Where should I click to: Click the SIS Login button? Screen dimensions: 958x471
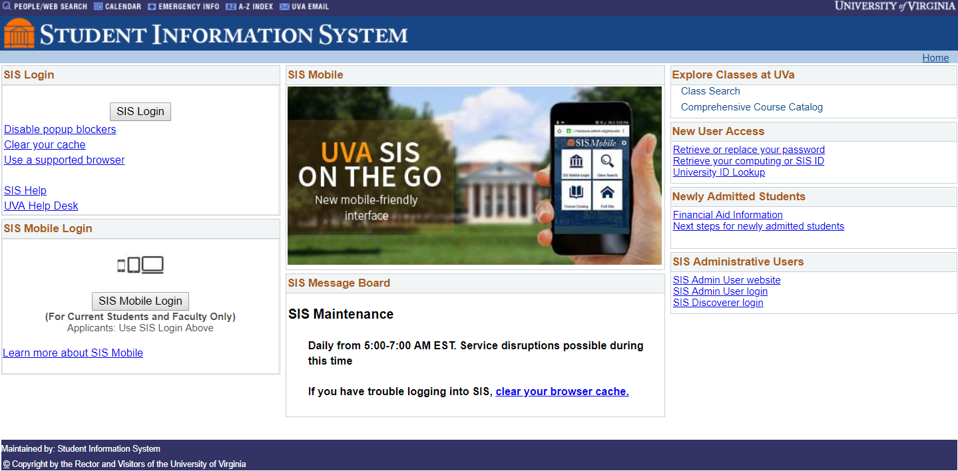[x=140, y=111]
